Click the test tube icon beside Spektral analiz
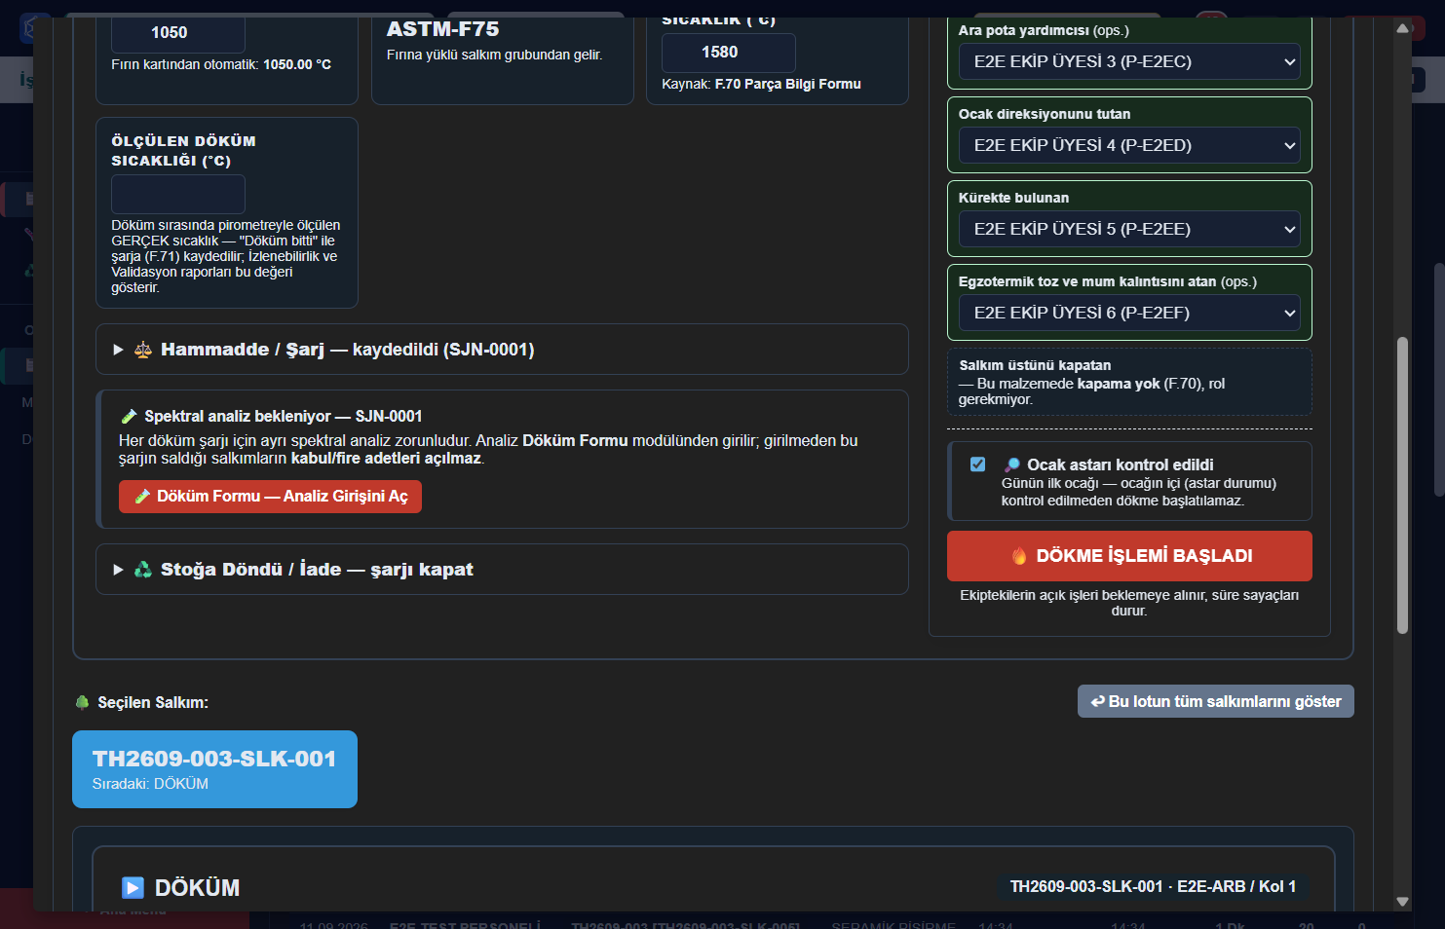Viewport: 1445px width, 929px height. point(129,416)
